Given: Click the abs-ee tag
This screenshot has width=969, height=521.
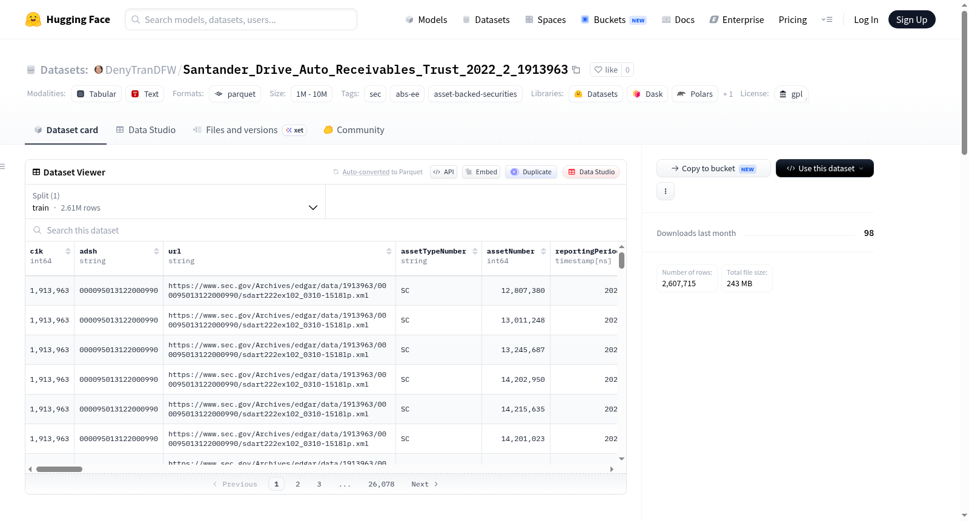Looking at the screenshot, I should point(408,94).
